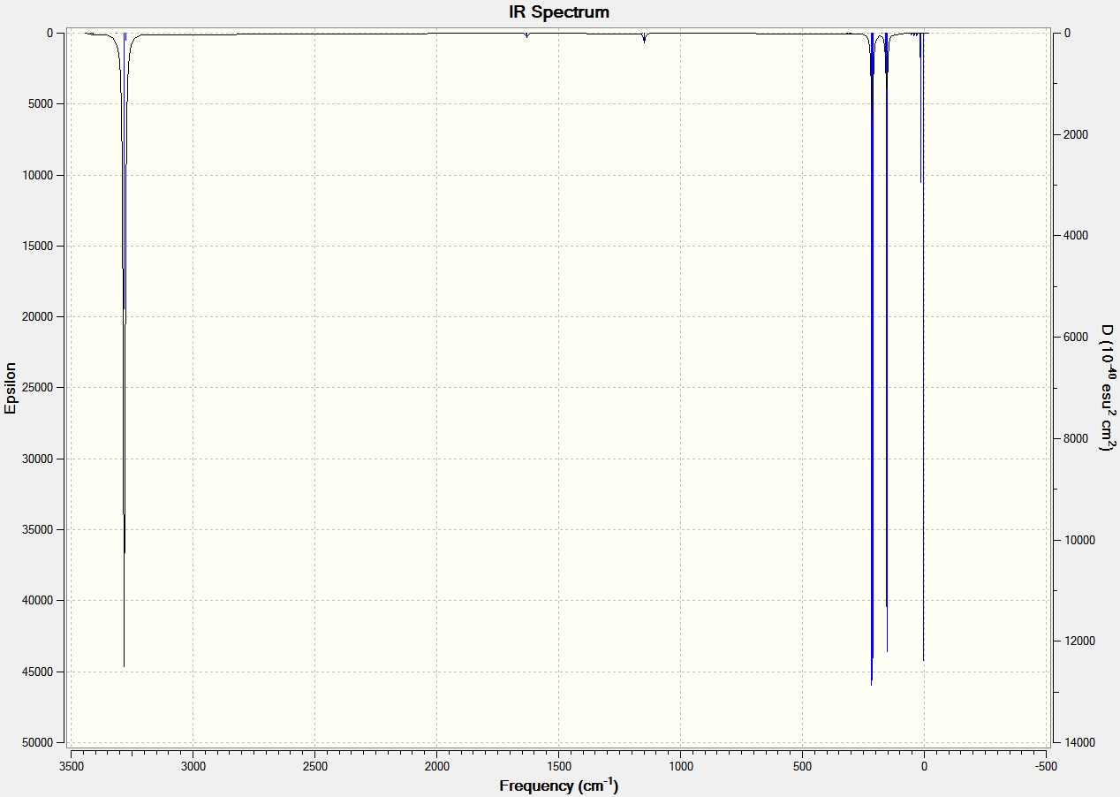1120x797 pixels.
Task: Click the blue peak near 150 cm-1
Action: pos(887,345)
